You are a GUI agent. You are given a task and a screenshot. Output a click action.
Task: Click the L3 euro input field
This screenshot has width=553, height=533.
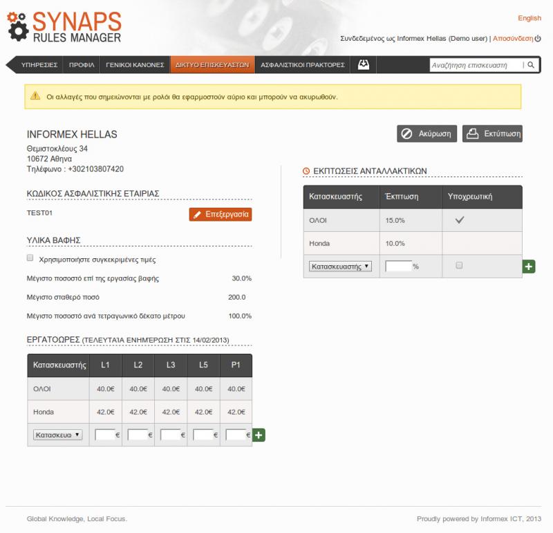[170, 435]
